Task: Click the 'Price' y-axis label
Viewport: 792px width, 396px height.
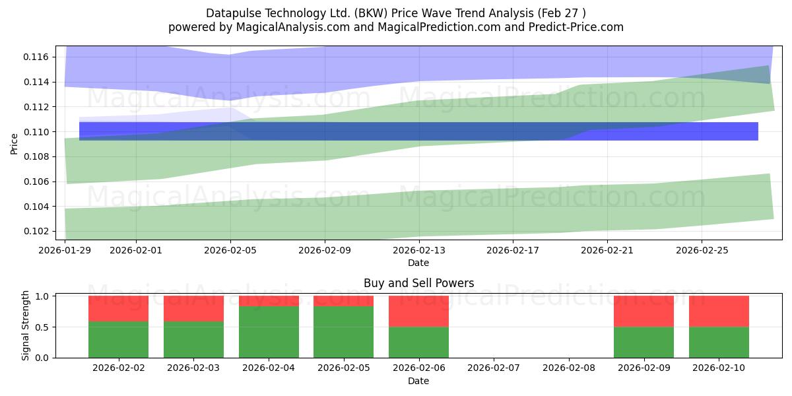Action: click(x=14, y=143)
